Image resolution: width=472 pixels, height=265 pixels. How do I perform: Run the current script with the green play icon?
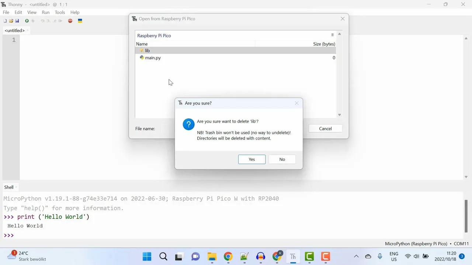(27, 21)
